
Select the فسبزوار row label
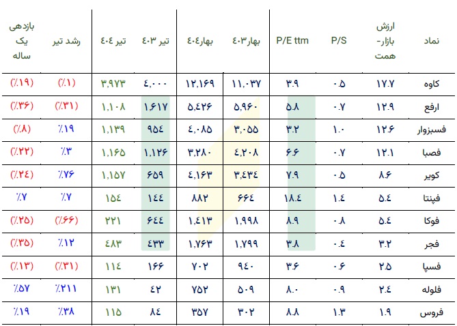[x=431, y=130]
